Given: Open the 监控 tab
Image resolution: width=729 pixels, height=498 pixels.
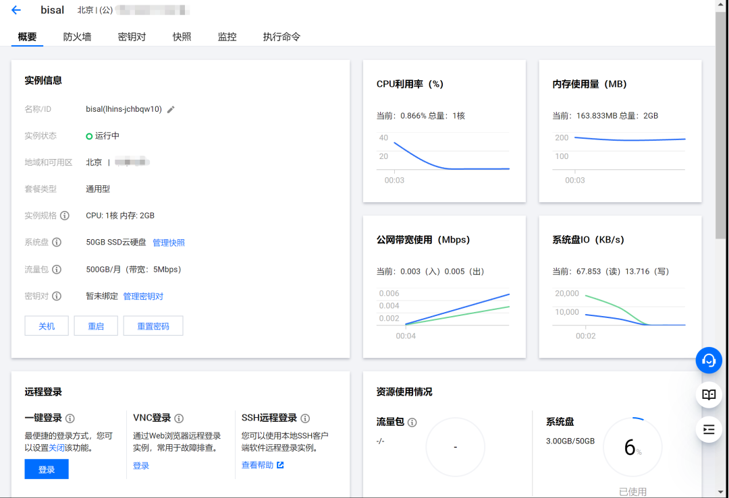Looking at the screenshot, I should click(x=227, y=36).
